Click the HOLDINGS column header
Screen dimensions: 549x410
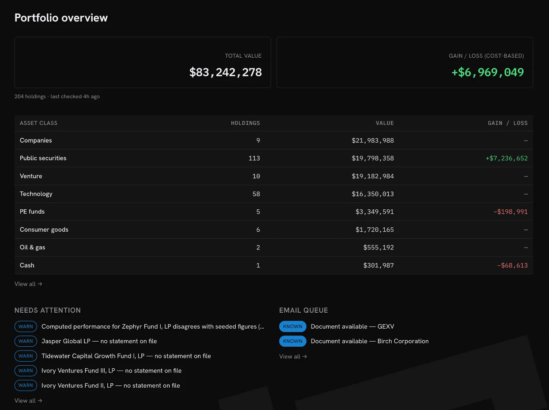[245, 123]
